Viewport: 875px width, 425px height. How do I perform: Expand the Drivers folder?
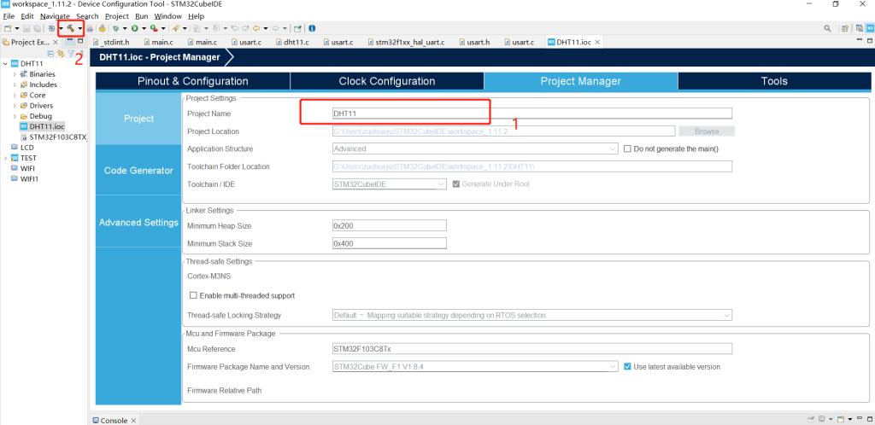tap(15, 105)
